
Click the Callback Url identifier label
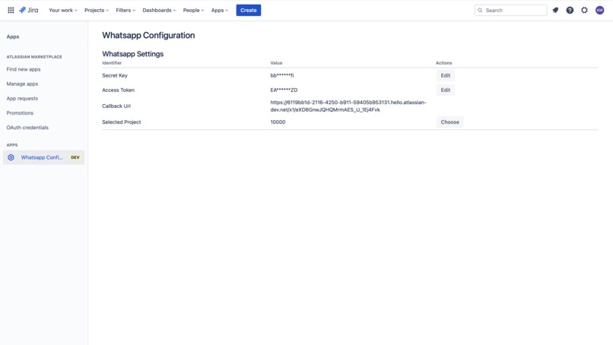pos(116,106)
